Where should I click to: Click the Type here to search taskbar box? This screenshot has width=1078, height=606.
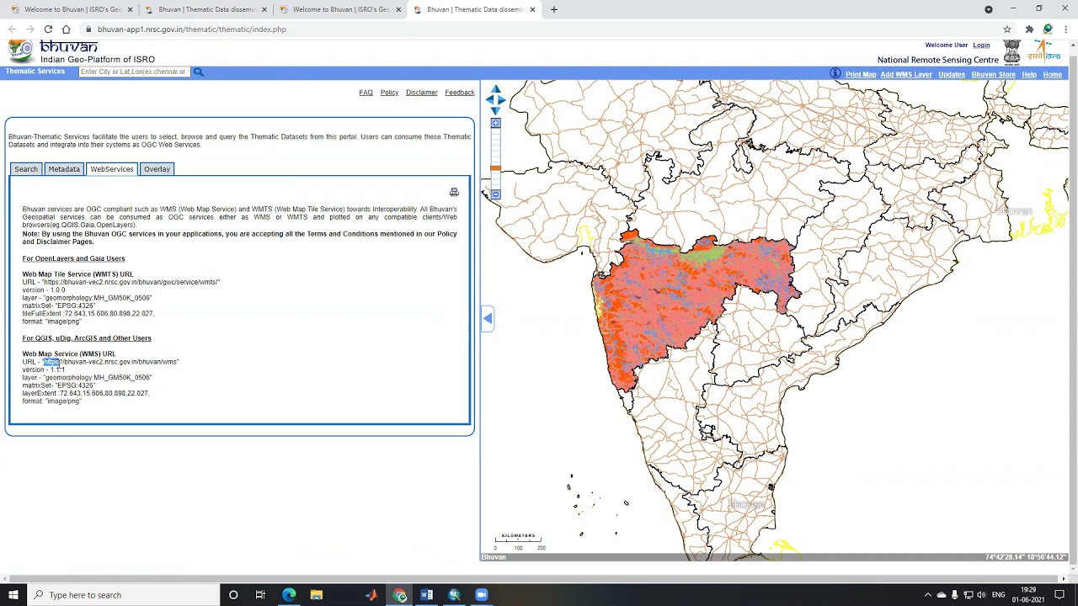pyautogui.click(x=123, y=595)
